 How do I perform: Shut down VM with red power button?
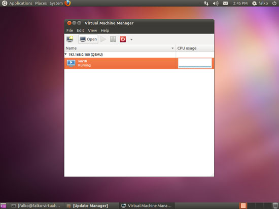123,39
